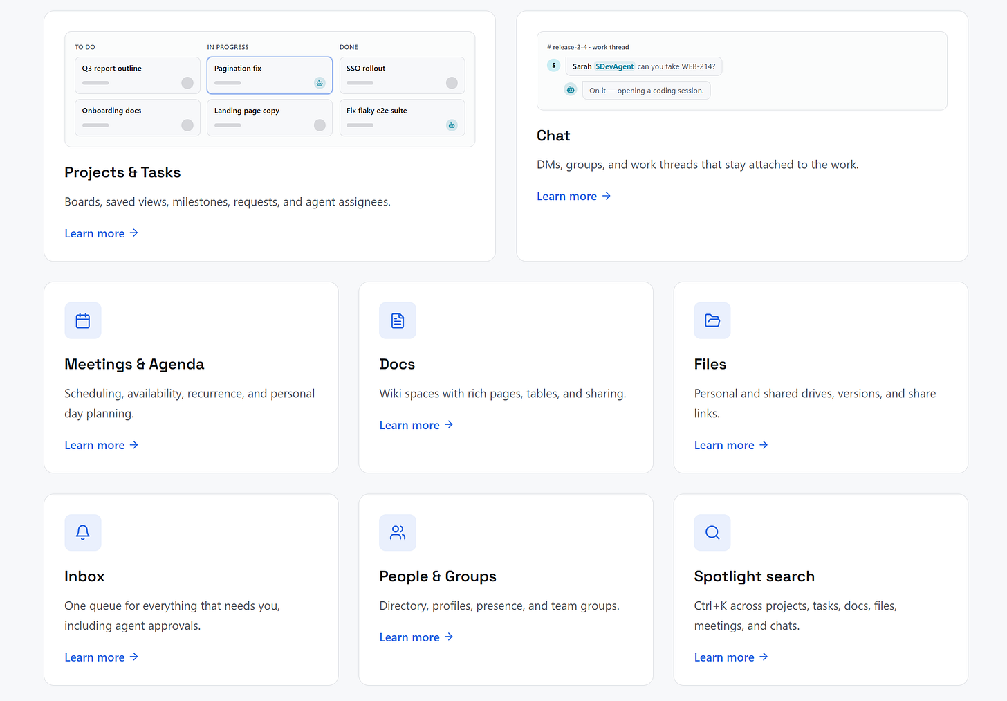
Task: Click the Spotlight search magnifier icon
Action: (712, 532)
